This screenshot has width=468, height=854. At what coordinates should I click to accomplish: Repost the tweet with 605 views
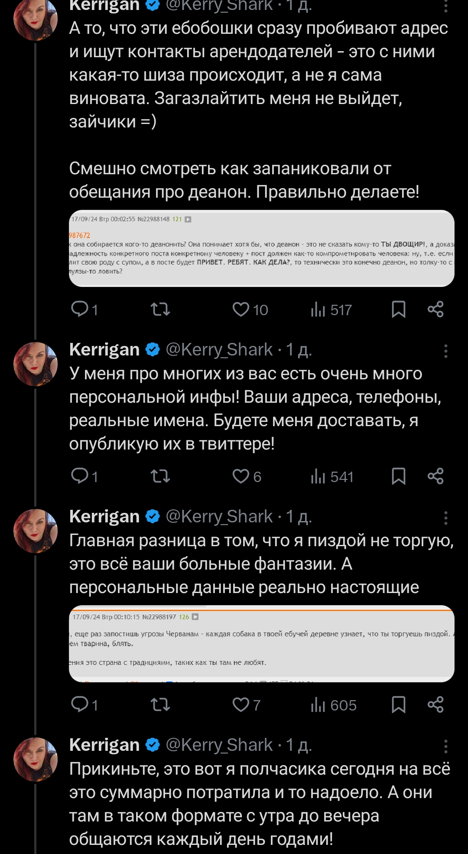coord(160,705)
